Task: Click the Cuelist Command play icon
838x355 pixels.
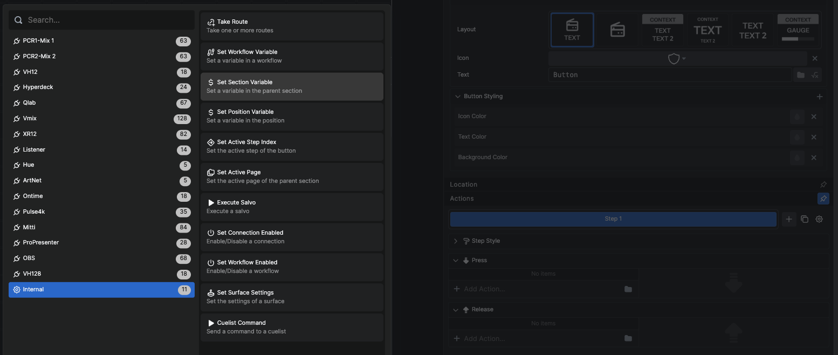Action: 211,323
